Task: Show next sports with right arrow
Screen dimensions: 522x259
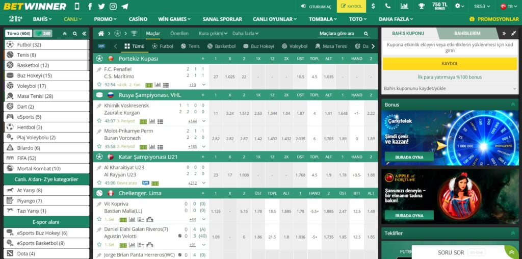Action: click(x=373, y=46)
